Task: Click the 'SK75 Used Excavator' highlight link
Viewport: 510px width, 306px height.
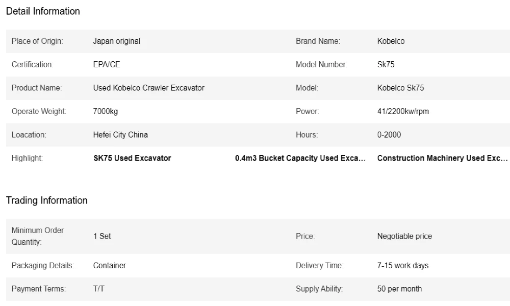Action: pyautogui.click(x=132, y=158)
